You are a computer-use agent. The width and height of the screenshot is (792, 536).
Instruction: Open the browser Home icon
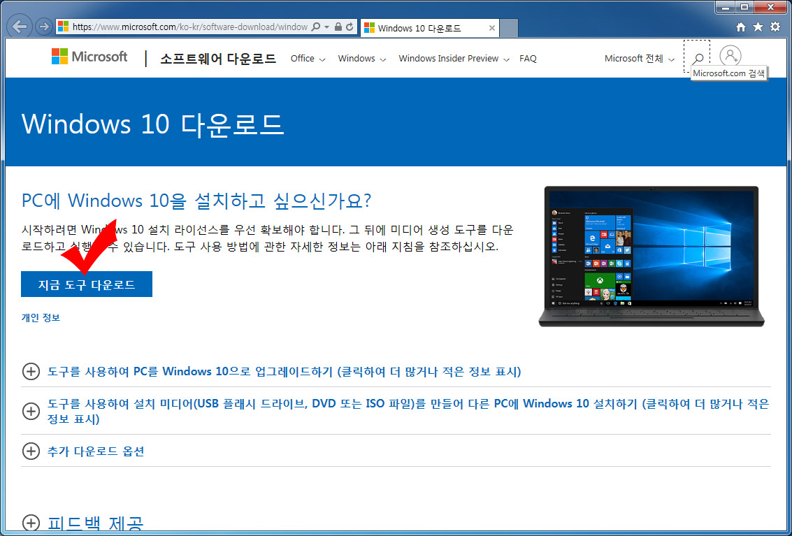click(740, 27)
